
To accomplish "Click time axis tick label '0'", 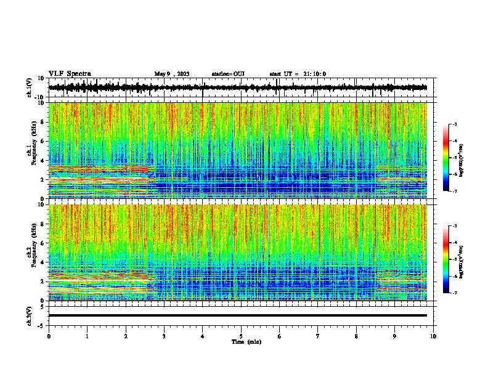I will click(49, 336).
